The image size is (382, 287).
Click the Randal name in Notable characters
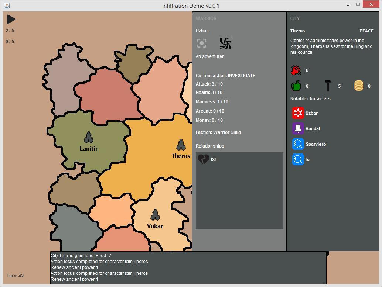click(313, 129)
